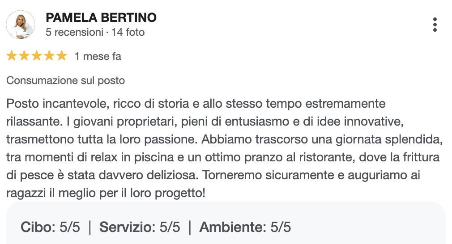Click the fourth rating star

[x=49, y=56]
